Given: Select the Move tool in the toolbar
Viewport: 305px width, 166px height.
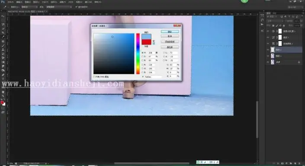Looking at the screenshot, I should (x=3, y=16).
